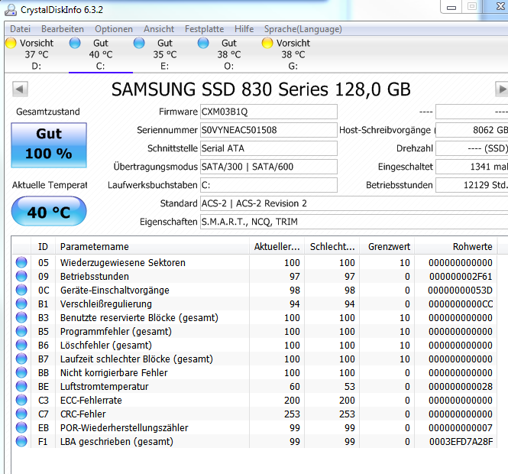Click status icon of row BE Luftstromtemperatur
The image size is (508, 474).
pyautogui.click(x=21, y=386)
